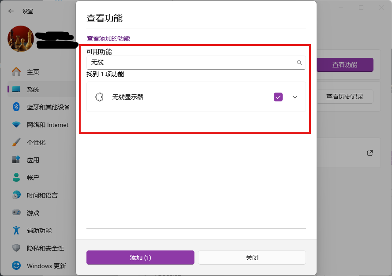Click the Windows Update (Windows 更新) icon
The height and width of the screenshot is (276, 392).
pos(16,266)
